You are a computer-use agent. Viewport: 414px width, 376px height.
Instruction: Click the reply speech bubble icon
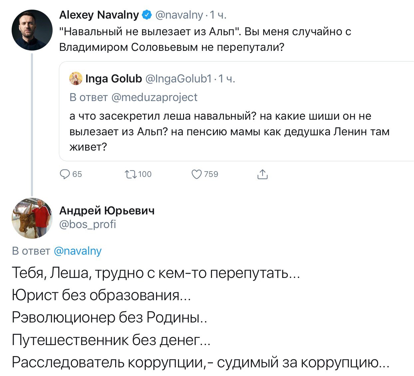pos(65,174)
